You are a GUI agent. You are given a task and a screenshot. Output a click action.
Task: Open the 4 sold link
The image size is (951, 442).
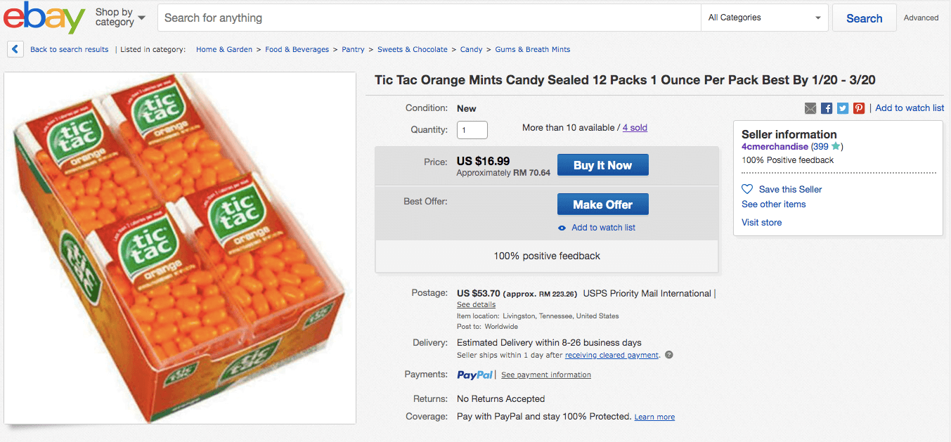click(635, 128)
